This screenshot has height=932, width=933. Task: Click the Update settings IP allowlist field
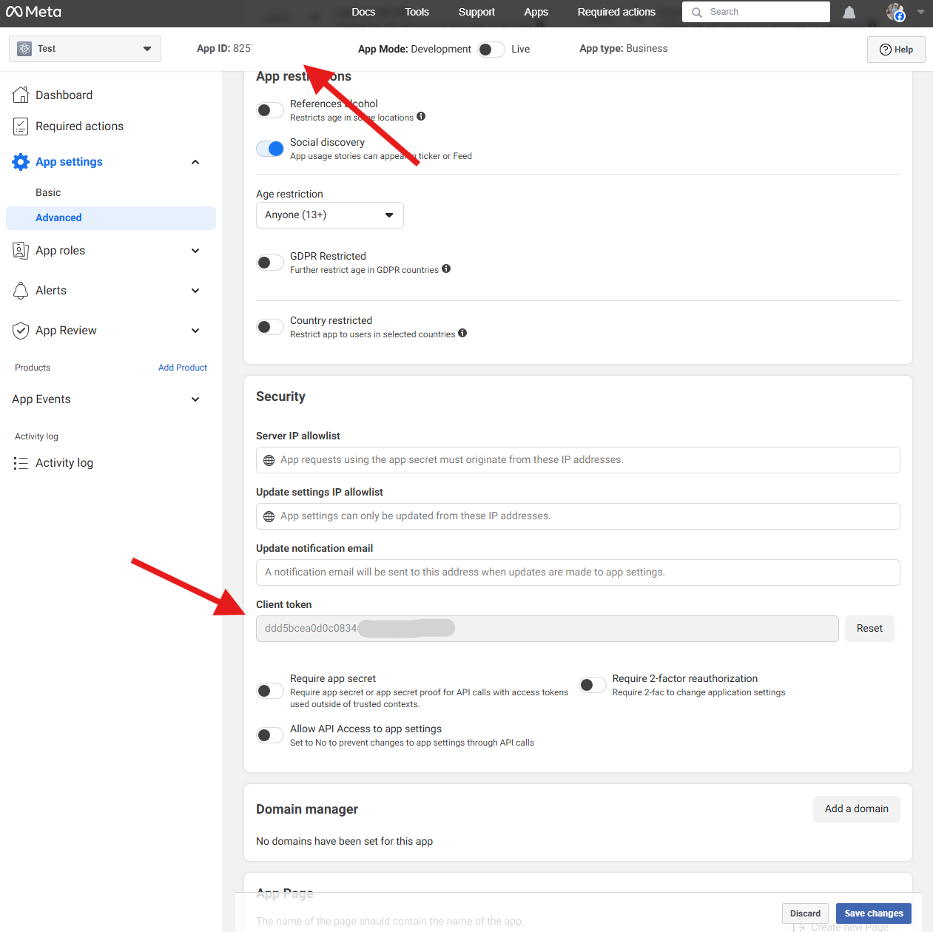tap(578, 516)
